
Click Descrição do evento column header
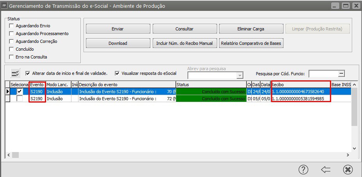(127, 85)
